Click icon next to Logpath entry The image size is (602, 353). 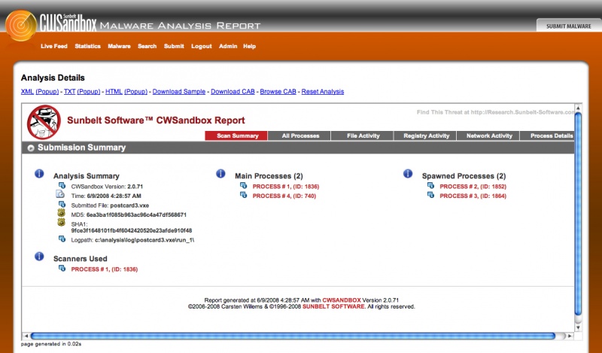tap(62, 239)
